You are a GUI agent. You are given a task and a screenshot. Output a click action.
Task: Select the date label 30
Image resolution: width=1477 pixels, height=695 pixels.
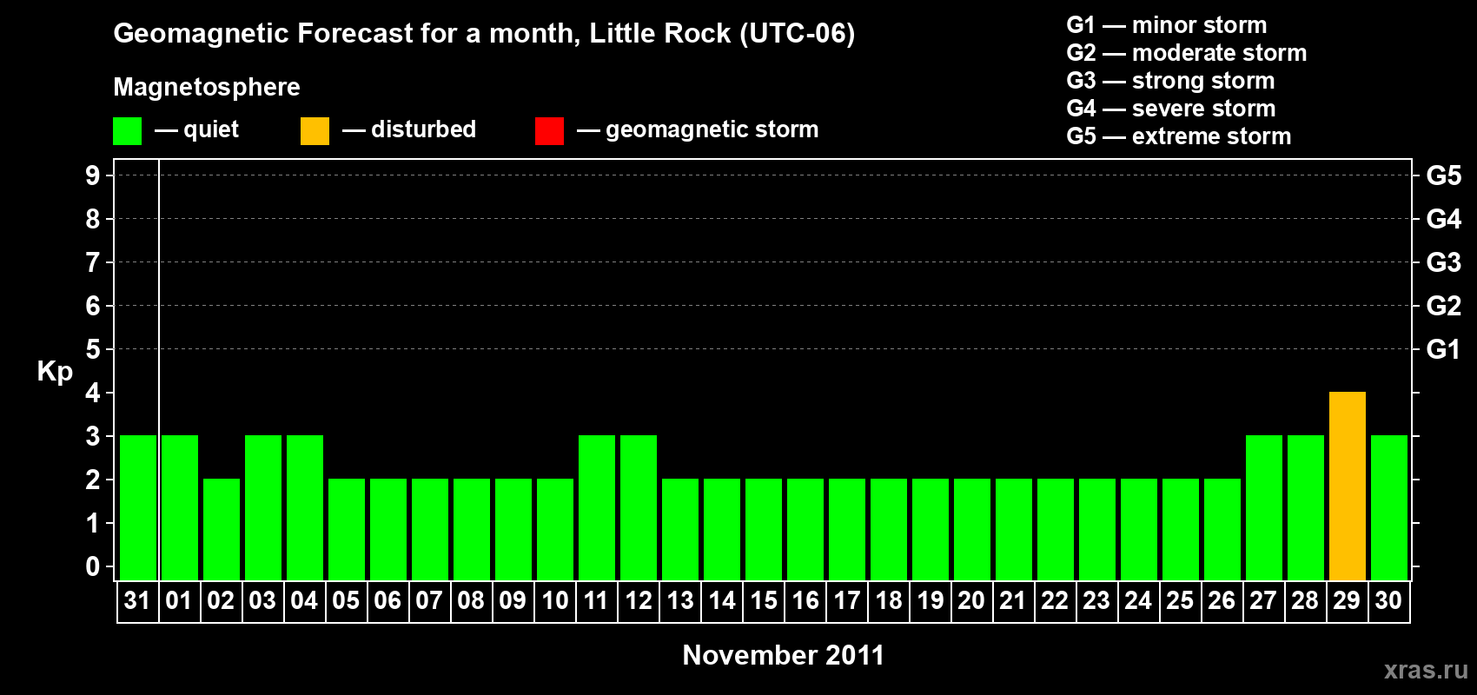click(1388, 600)
